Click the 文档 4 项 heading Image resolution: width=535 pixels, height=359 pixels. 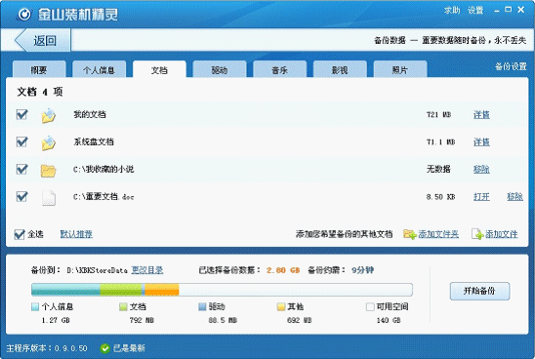[40, 92]
